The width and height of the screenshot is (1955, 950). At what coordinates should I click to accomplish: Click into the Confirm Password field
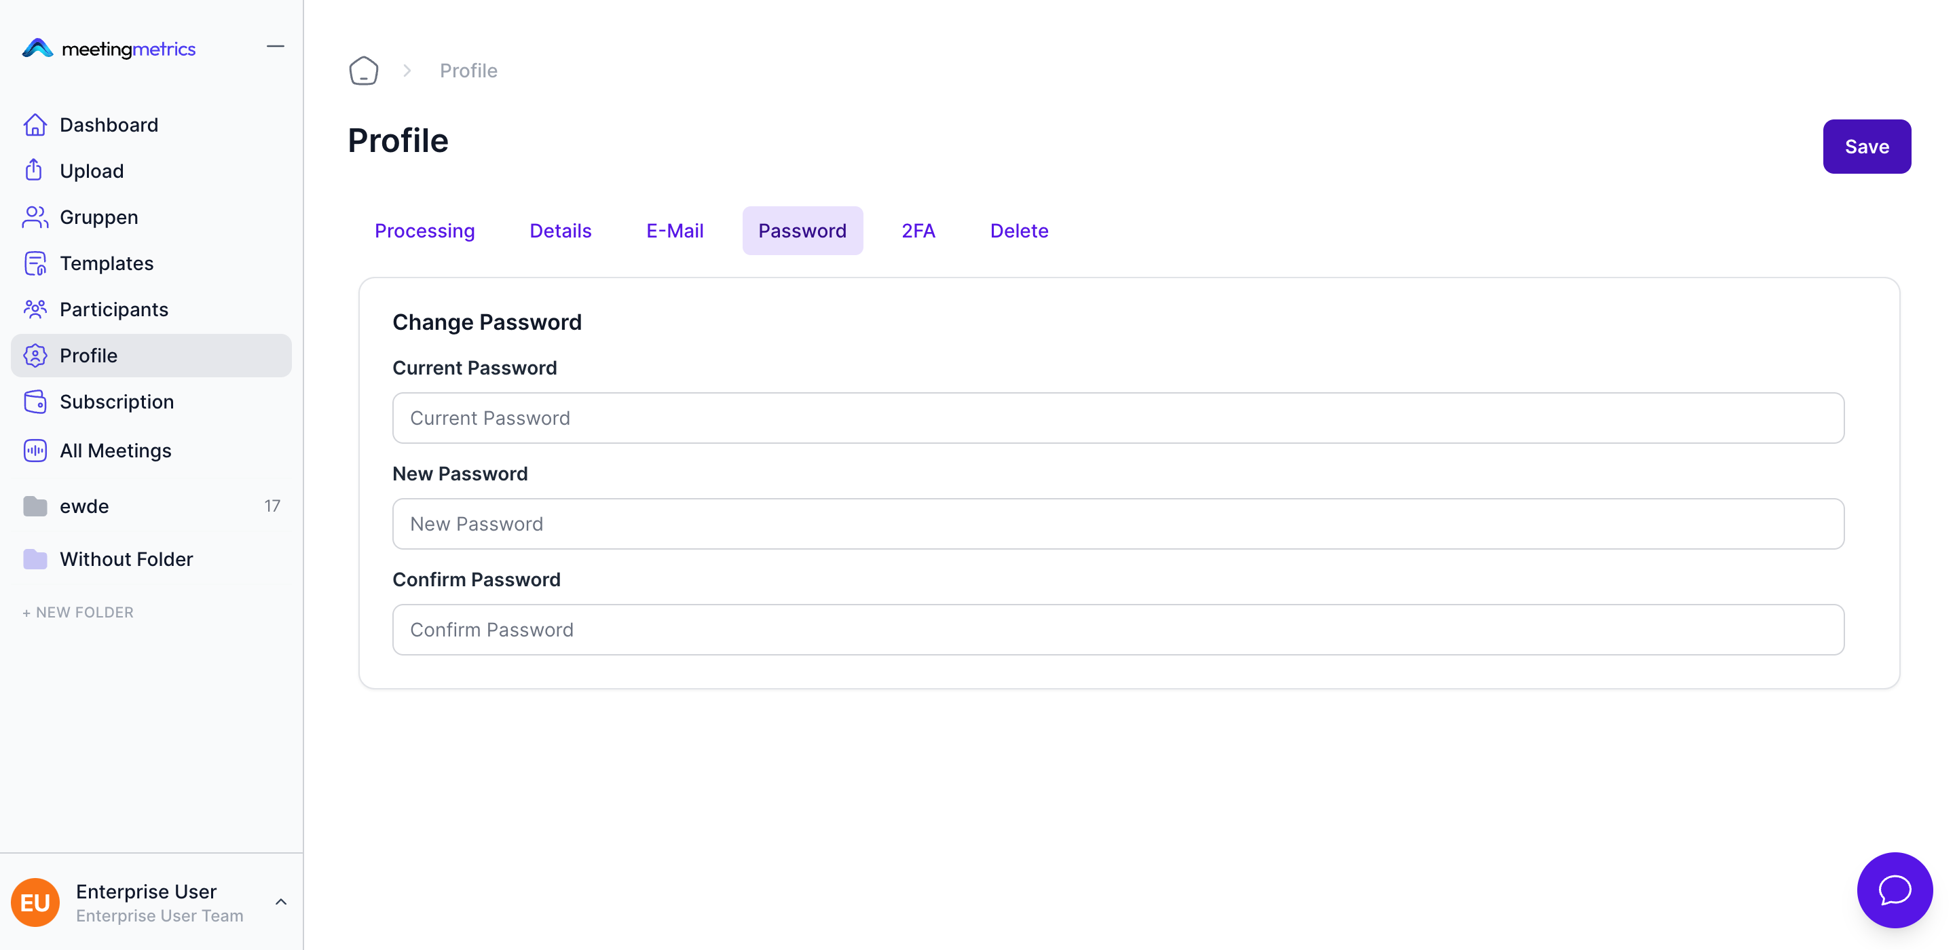click(x=1117, y=630)
